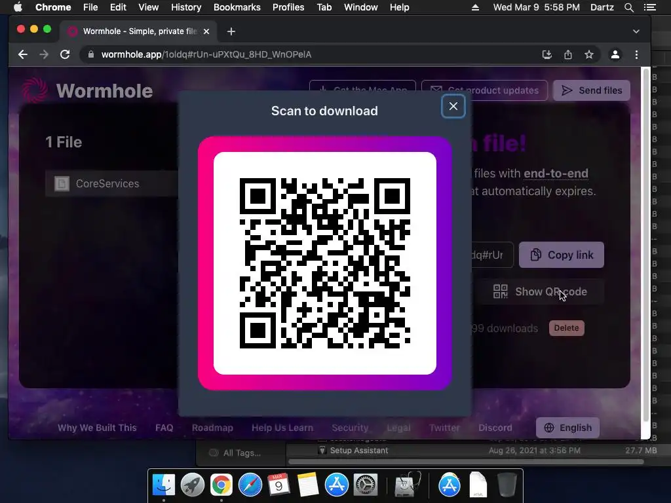Viewport: 671px width, 503px height.
Task: Open the Chrome menu in menu bar
Action: click(x=53, y=7)
